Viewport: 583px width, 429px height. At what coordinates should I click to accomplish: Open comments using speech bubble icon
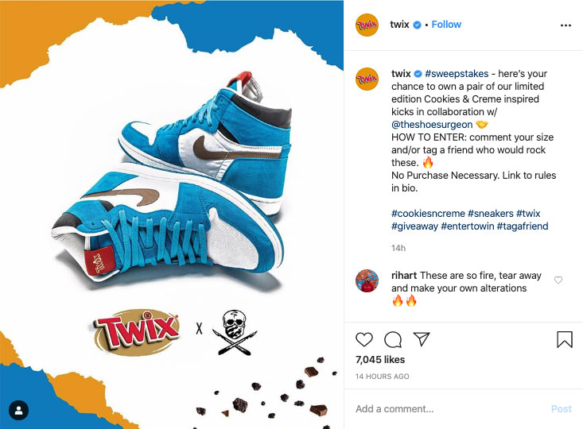[x=393, y=339]
